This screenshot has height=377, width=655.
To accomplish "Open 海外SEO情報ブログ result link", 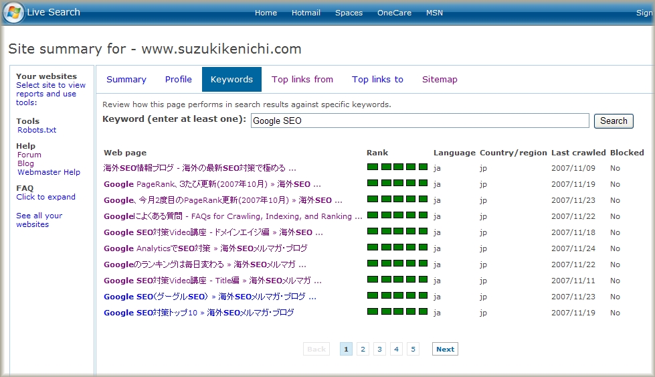I will (x=199, y=168).
